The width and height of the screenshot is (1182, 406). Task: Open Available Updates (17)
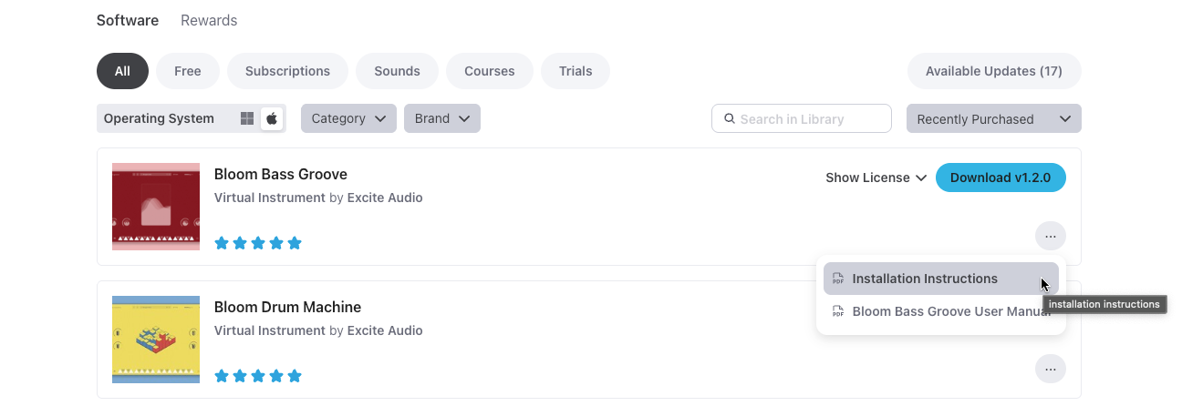point(993,71)
